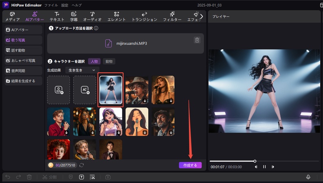Click the download icon on the anime girl thumbnail
This screenshot has width=323, height=183.
[119, 133]
